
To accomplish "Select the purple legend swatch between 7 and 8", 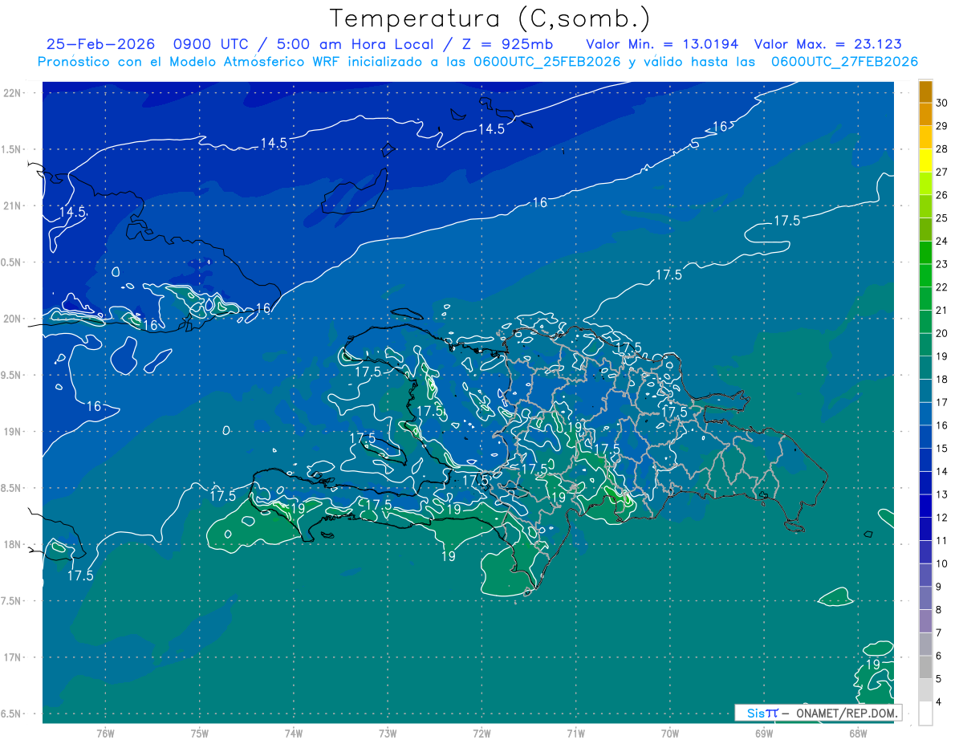I will (925, 620).
